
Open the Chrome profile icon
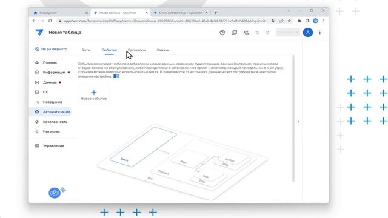[x=315, y=21]
